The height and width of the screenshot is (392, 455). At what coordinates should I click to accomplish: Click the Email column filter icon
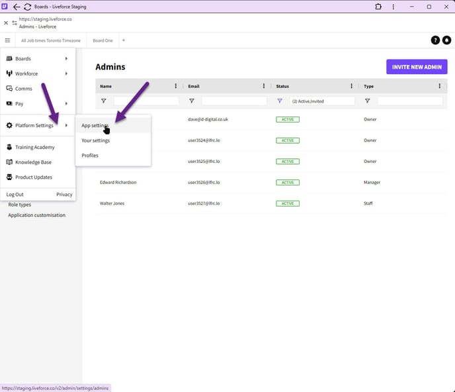click(192, 101)
